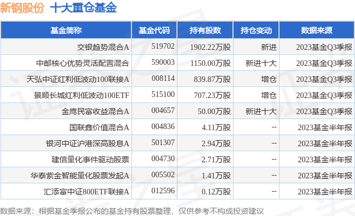Select 国联鑫价值混合A fund name
Viewport: 355px width, 216px height.
click(x=99, y=127)
